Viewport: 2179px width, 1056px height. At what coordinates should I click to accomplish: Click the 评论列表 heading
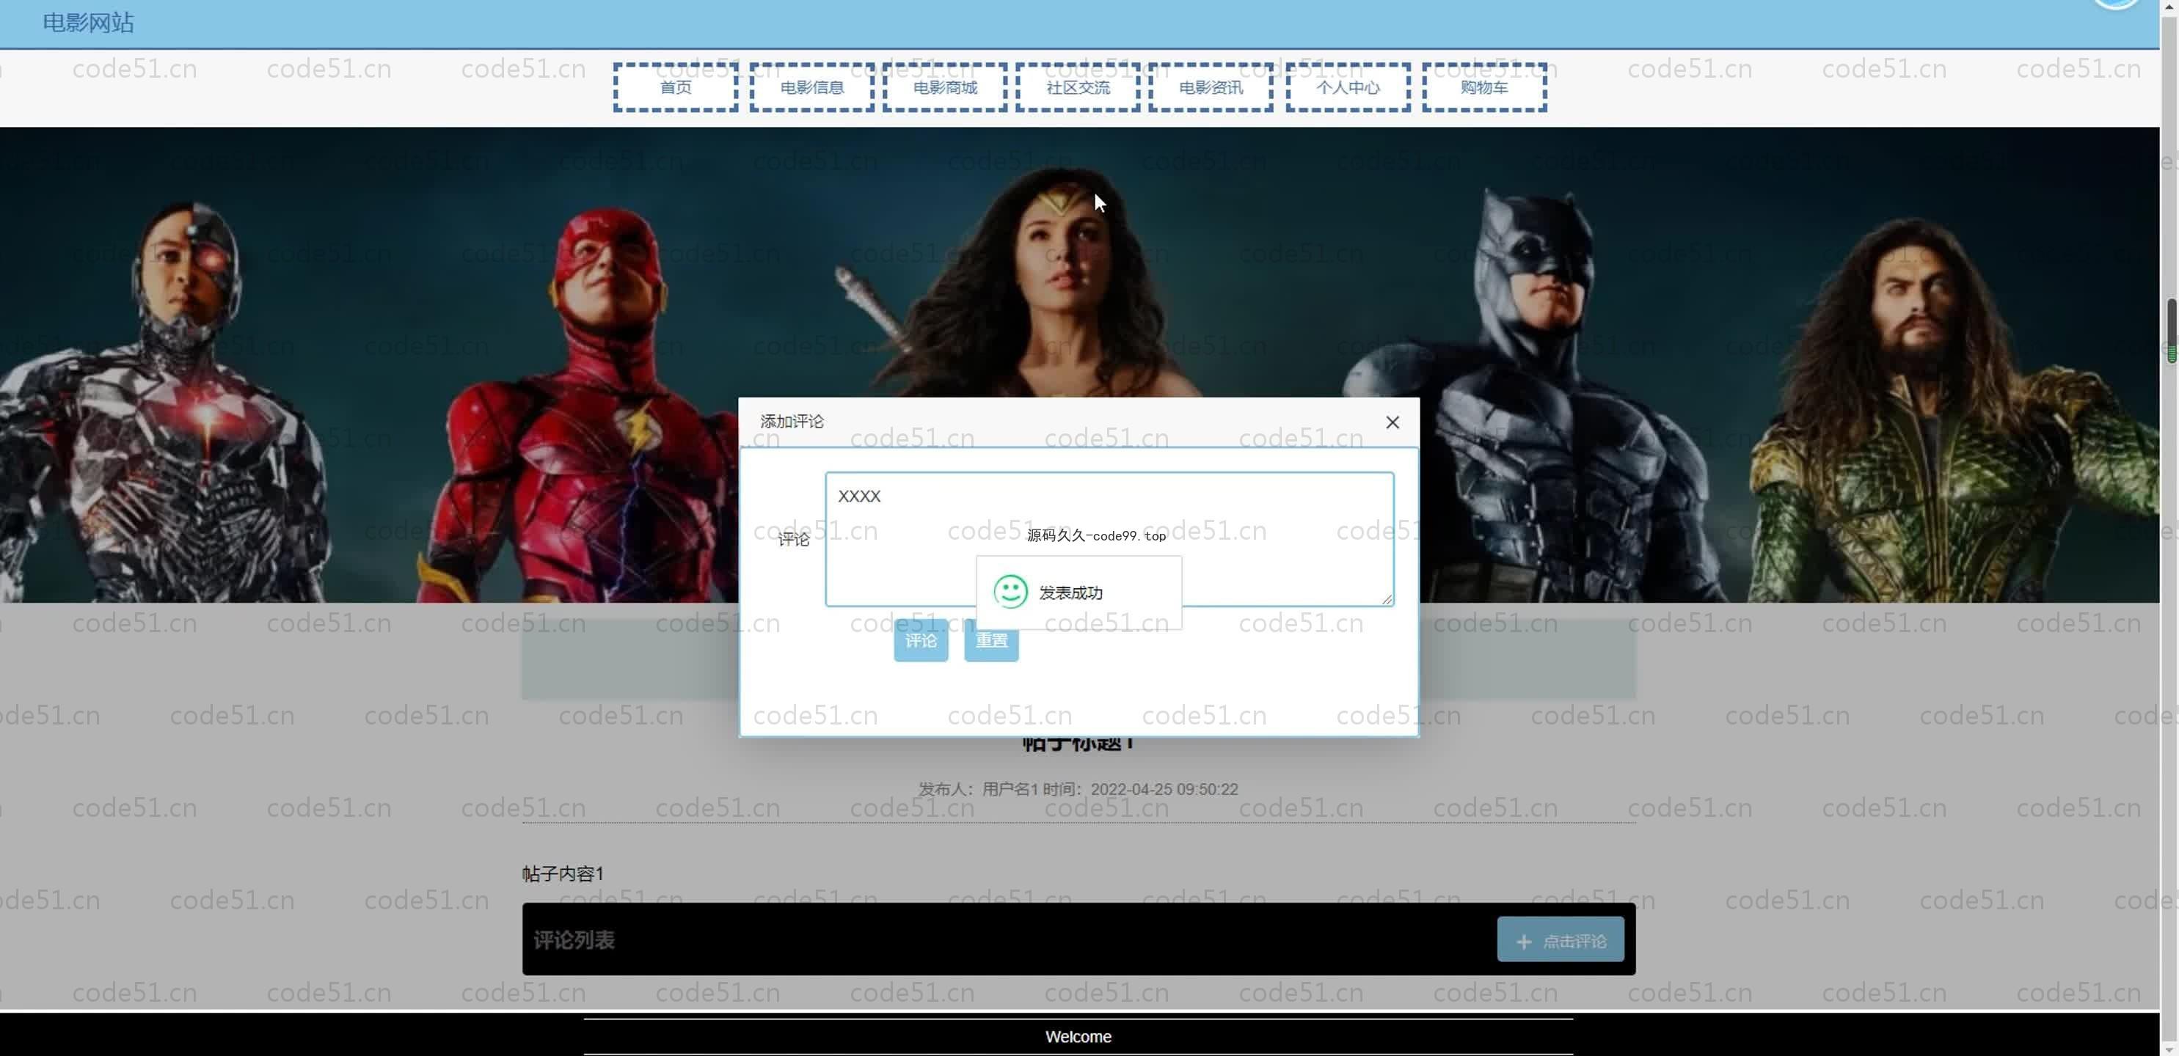[574, 940]
